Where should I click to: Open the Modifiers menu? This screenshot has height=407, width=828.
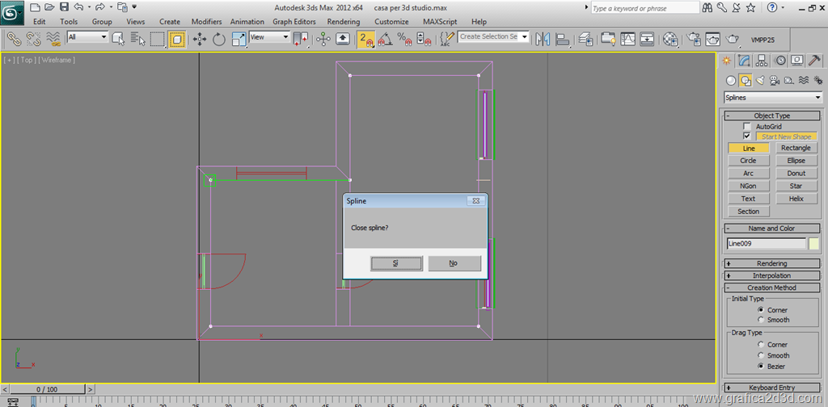click(x=206, y=22)
